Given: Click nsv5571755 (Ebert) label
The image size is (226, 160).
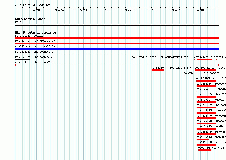Looking at the screenshot, I should point(211,94).
